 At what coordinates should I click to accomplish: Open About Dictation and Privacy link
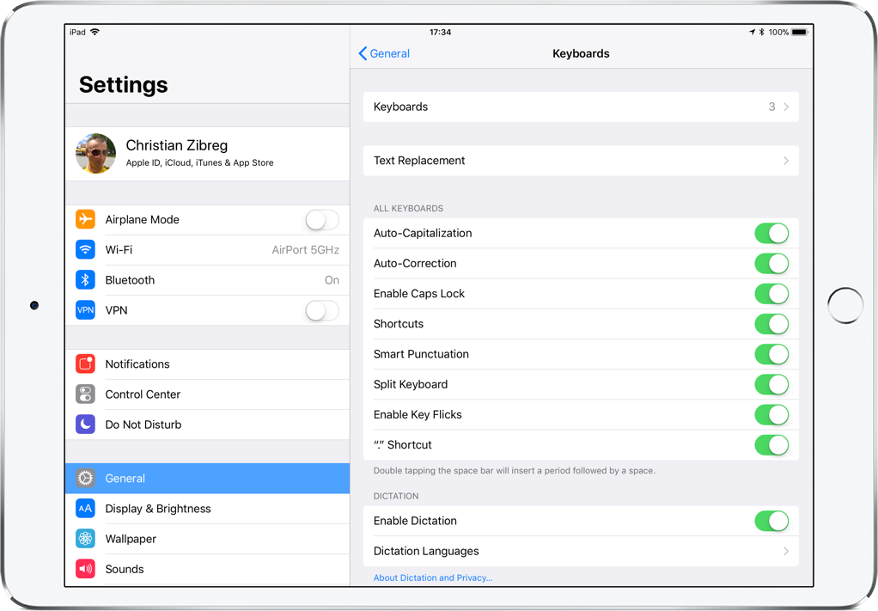tap(433, 577)
